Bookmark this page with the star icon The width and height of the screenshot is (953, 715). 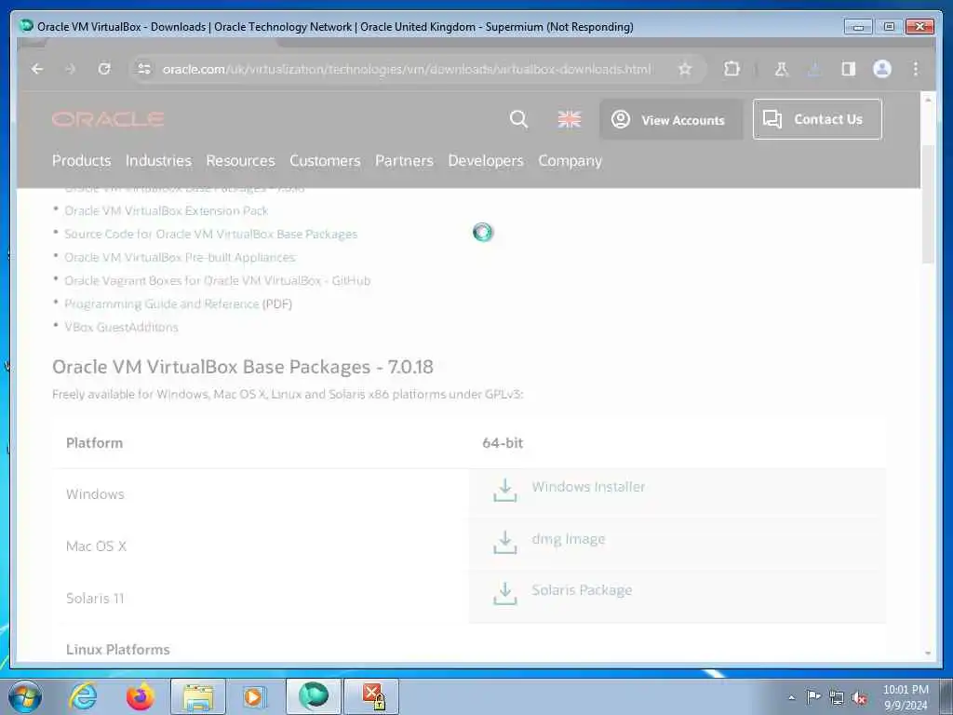pos(685,69)
